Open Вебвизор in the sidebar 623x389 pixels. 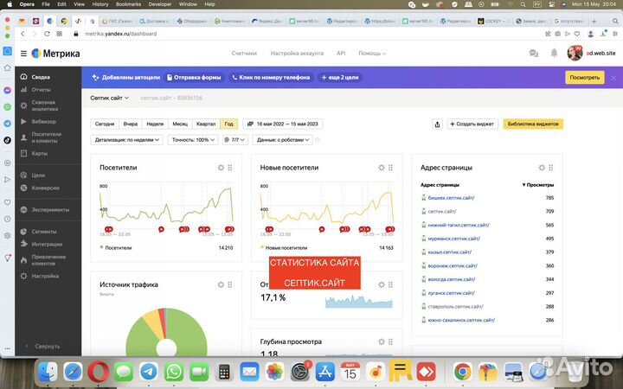point(44,122)
